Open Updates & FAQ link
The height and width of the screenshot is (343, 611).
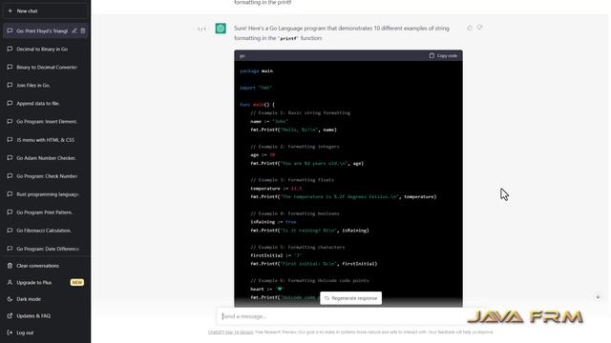point(45,315)
